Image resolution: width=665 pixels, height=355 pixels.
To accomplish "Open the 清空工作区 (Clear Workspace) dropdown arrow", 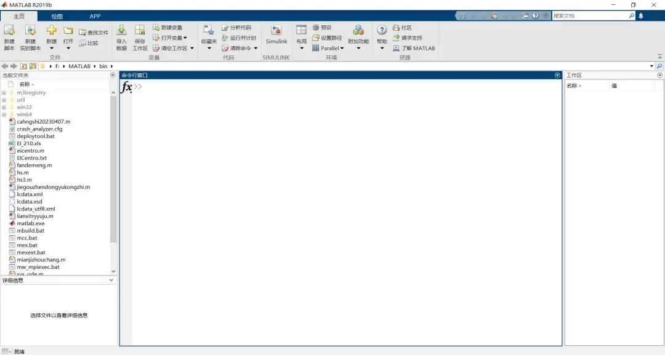I will tap(192, 48).
